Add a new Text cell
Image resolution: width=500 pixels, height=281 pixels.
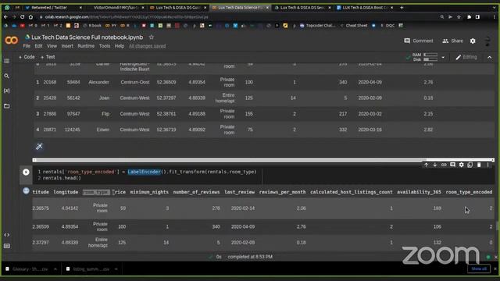click(48, 57)
